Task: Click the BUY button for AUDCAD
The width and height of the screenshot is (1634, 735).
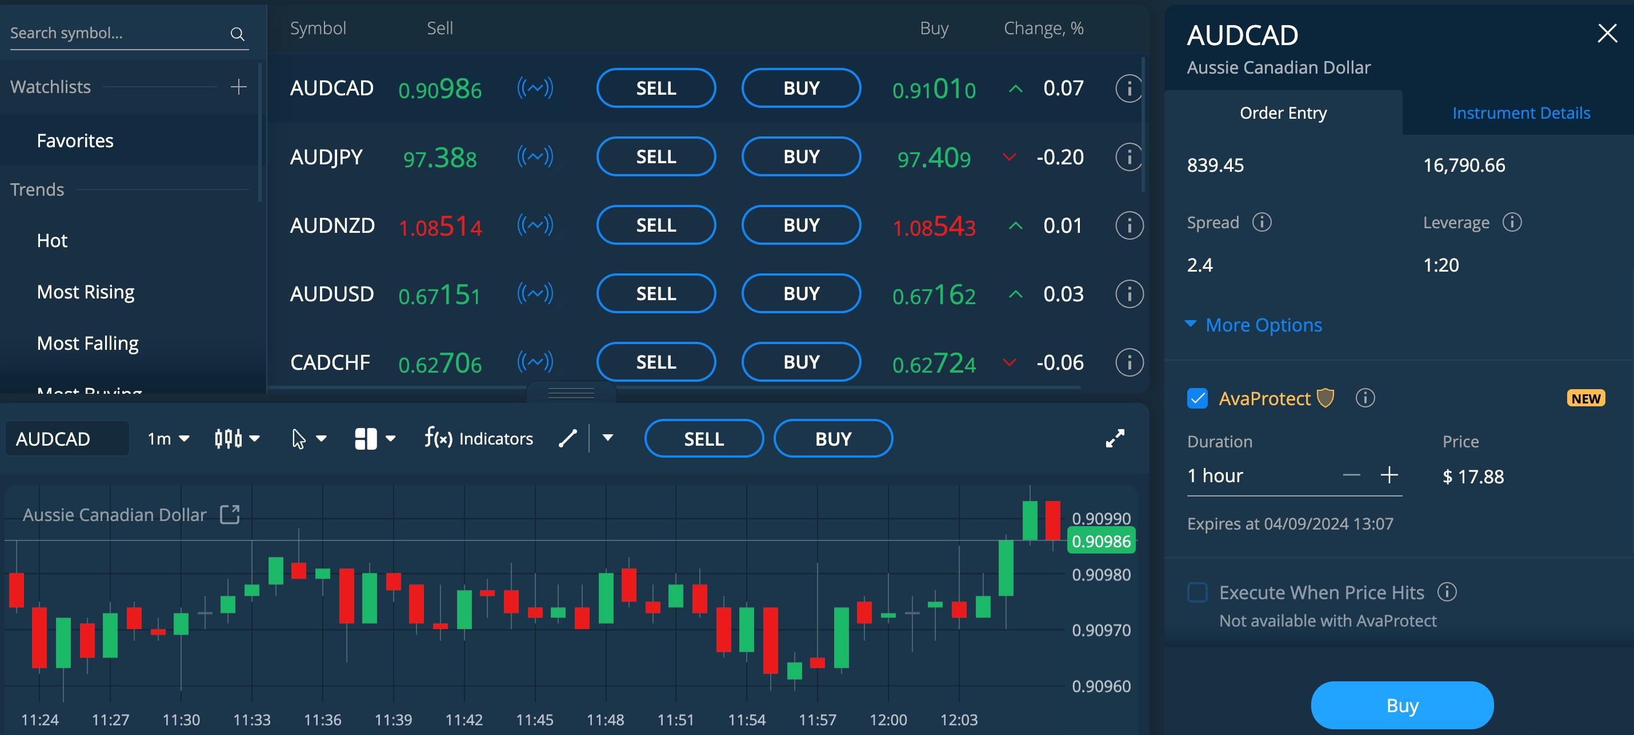Action: click(x=802, y=87)
